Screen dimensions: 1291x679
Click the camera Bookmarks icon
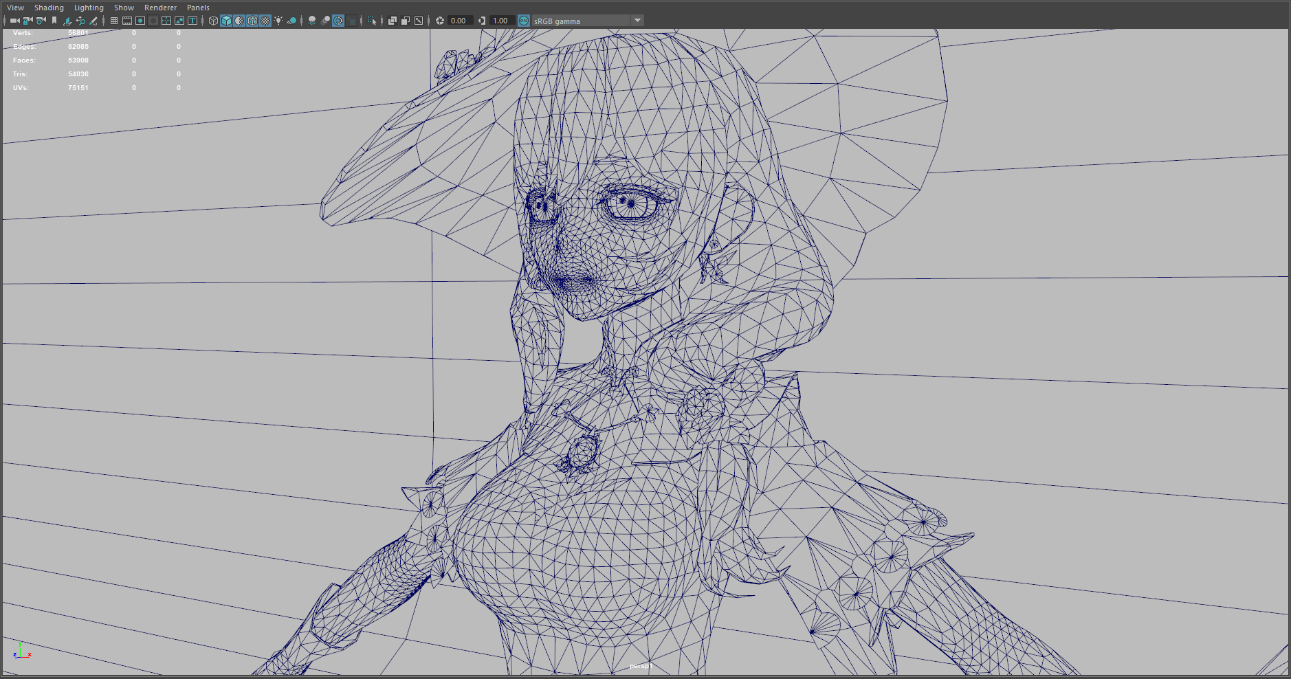54,21
